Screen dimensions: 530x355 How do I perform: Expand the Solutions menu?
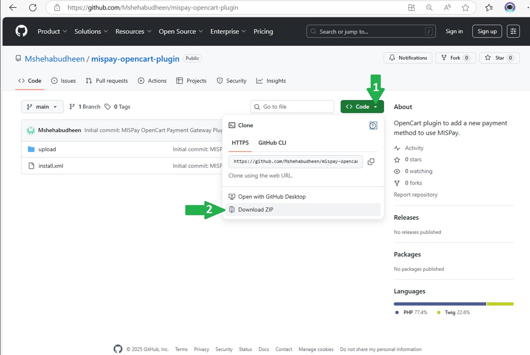click(x=91, y=32)
